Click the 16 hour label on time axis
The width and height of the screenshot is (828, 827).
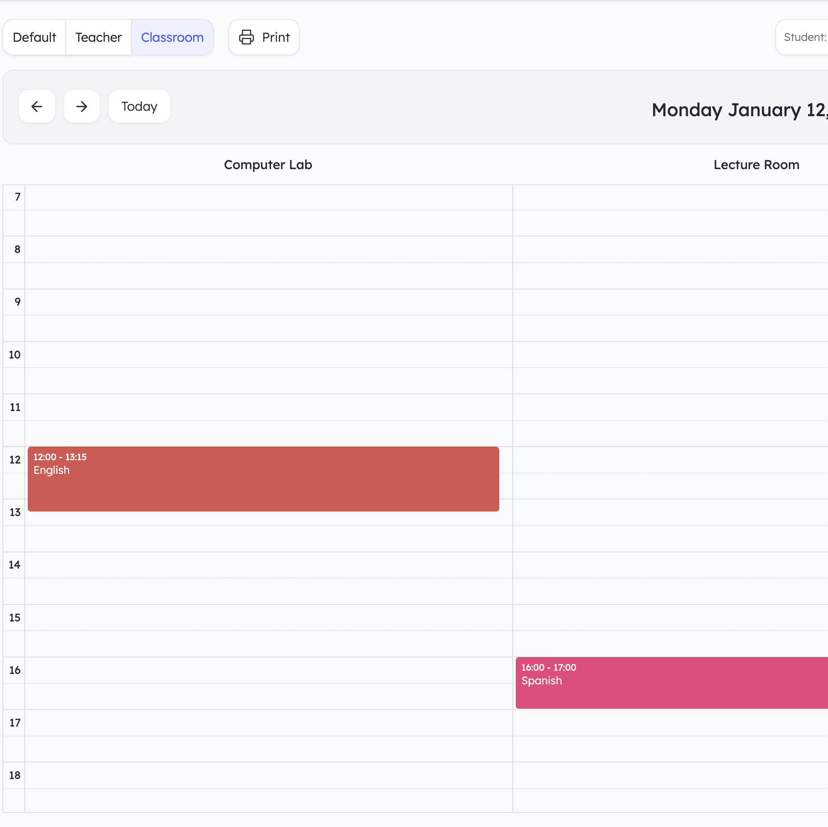pyautogui.click(x=14, y=670)
